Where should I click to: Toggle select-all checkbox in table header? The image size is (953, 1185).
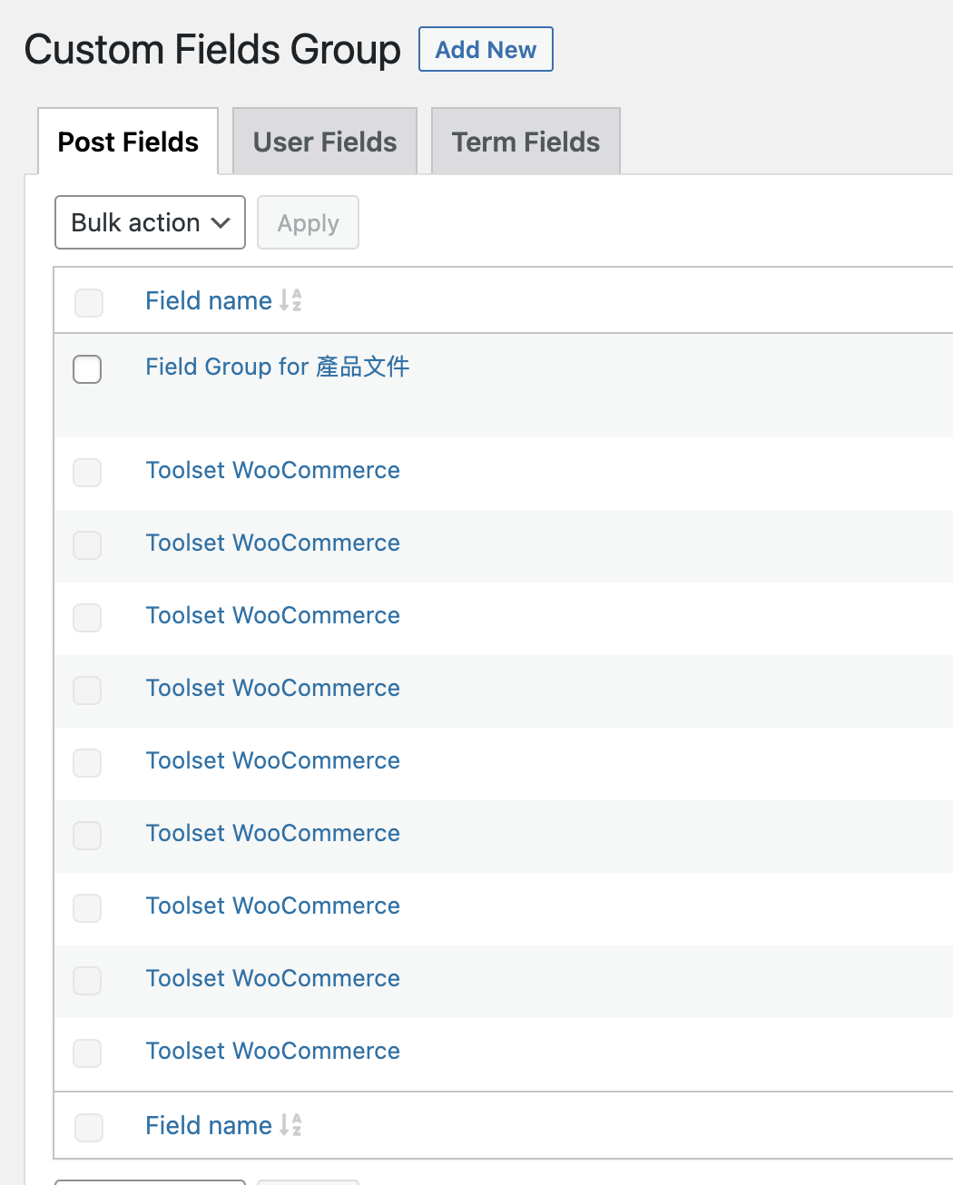pyautogui.click(x=89, y=302)
